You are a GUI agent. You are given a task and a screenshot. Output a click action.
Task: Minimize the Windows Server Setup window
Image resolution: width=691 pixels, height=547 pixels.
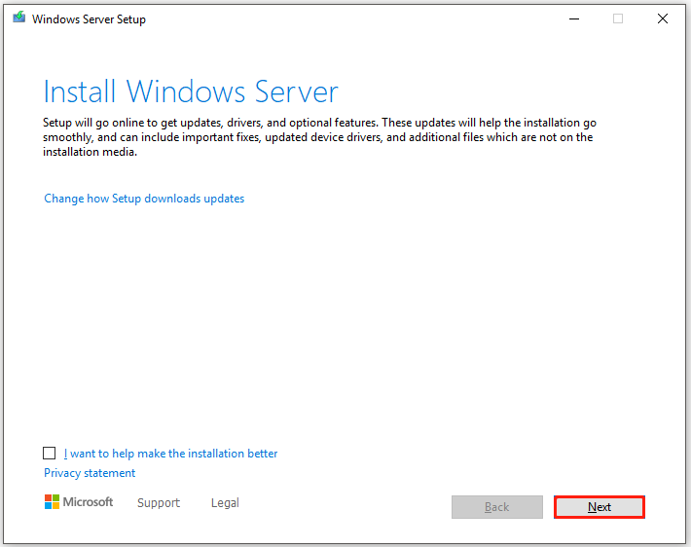(x=574, y=18)
